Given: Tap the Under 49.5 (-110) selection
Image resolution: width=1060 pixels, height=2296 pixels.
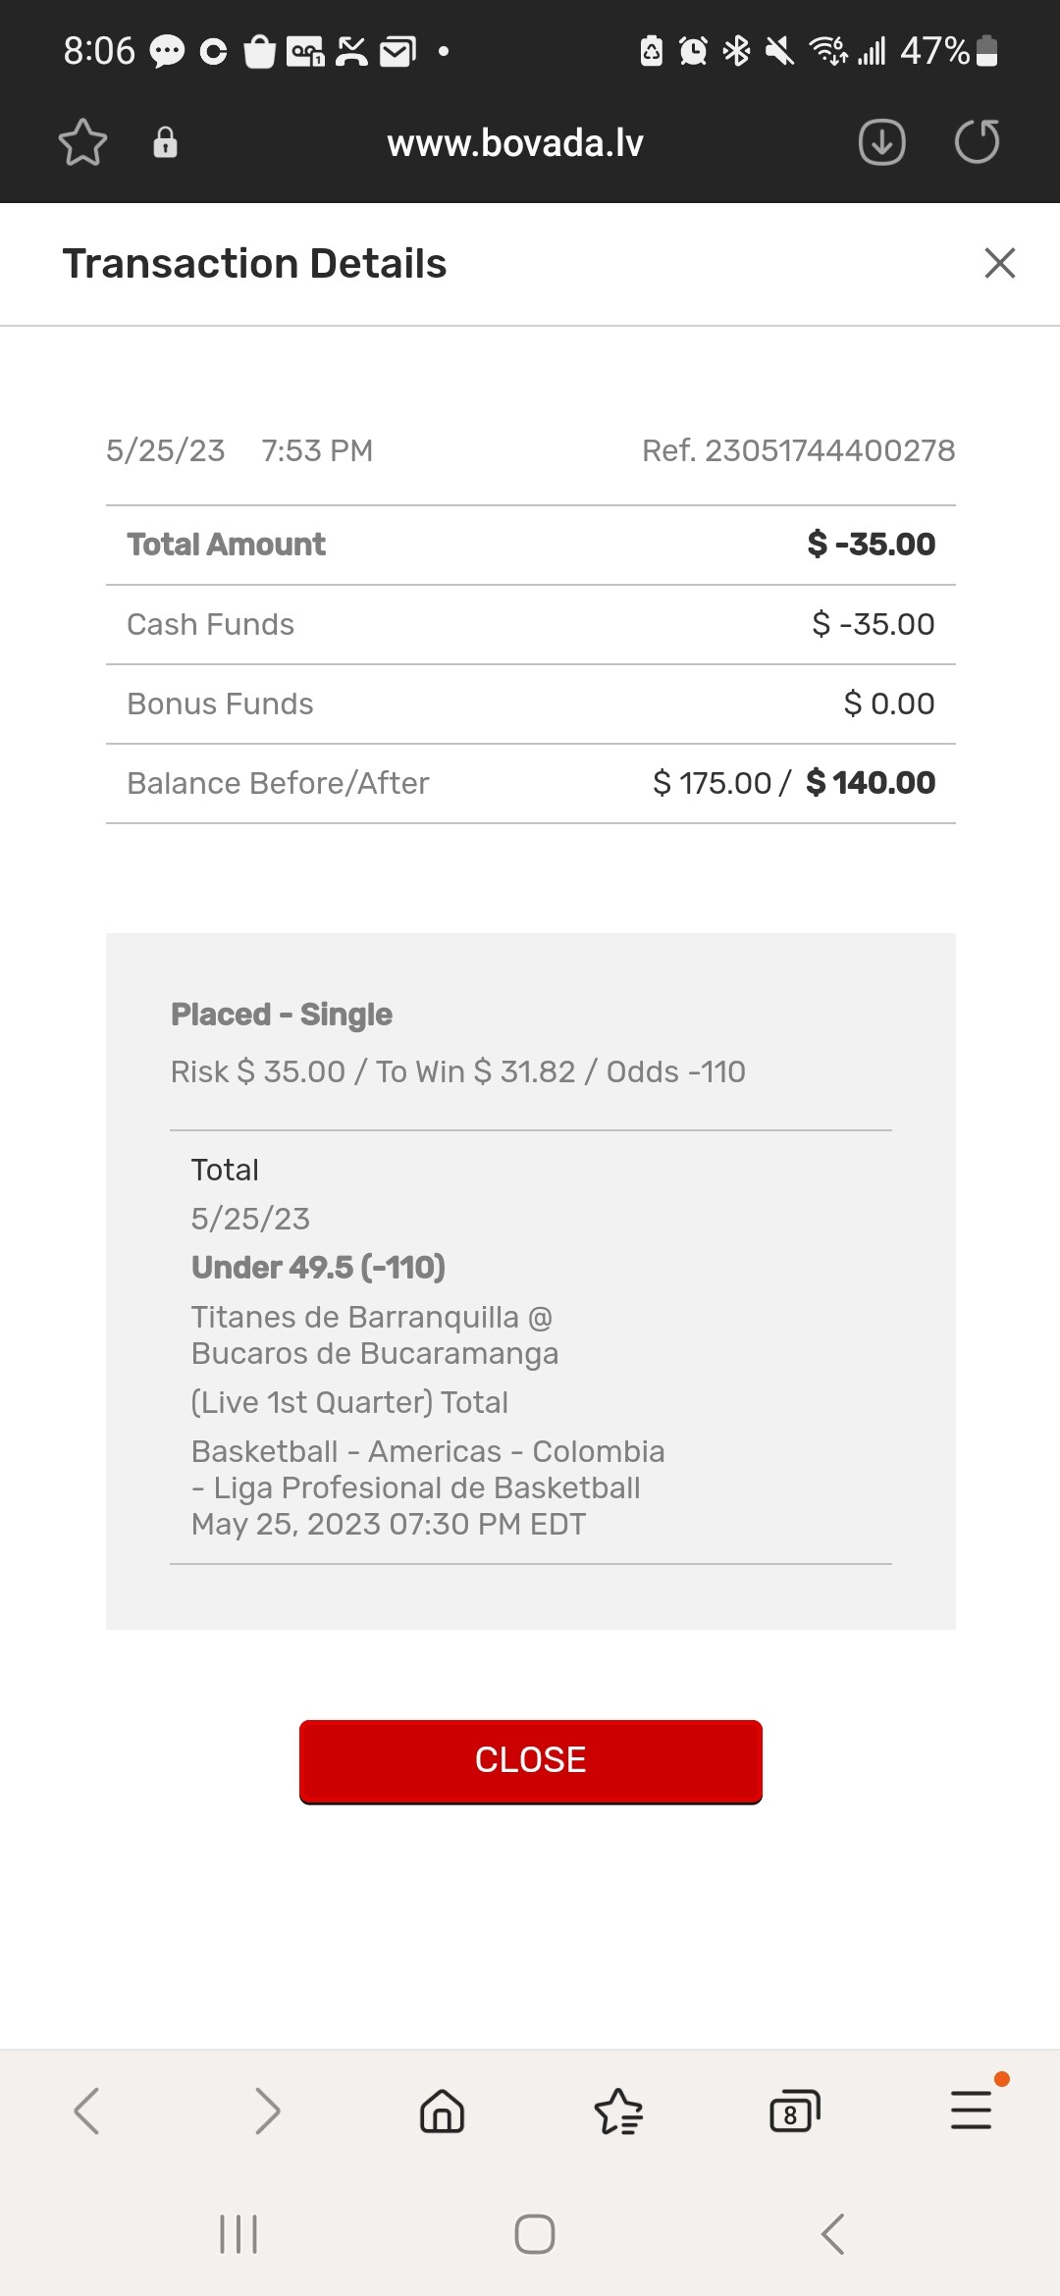Looking at the screenshot, I should click(318, 1267).
